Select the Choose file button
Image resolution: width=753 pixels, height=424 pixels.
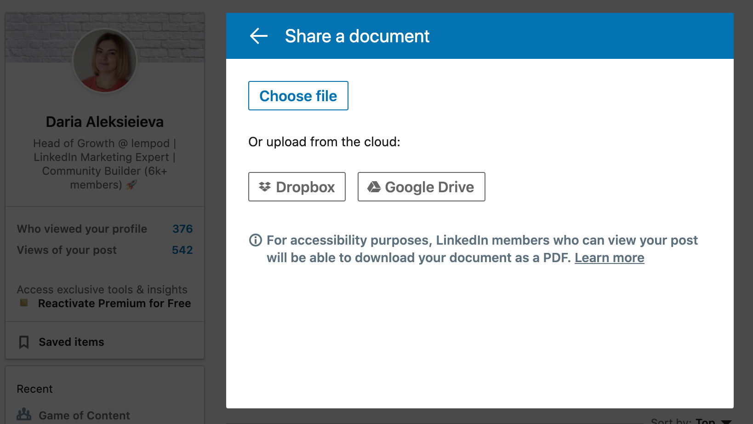298,96
